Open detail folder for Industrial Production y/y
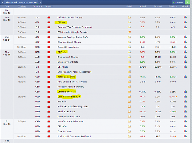192x143 pixels. [x=129, y=17]
